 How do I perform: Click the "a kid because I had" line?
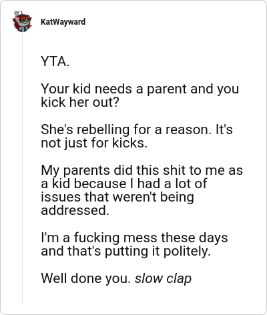(x=124, y=184)
